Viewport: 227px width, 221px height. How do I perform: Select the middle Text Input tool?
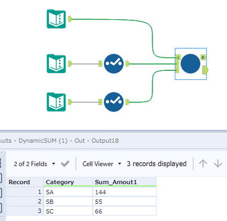pos(56,63)
